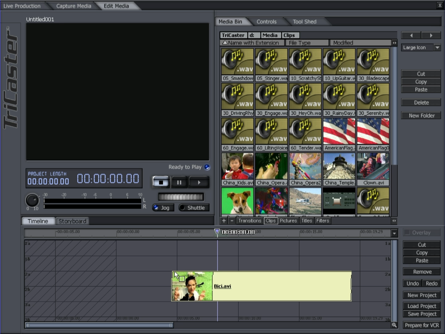
Task: Sort by the Modified column header
Action: (x=360, y=43)
